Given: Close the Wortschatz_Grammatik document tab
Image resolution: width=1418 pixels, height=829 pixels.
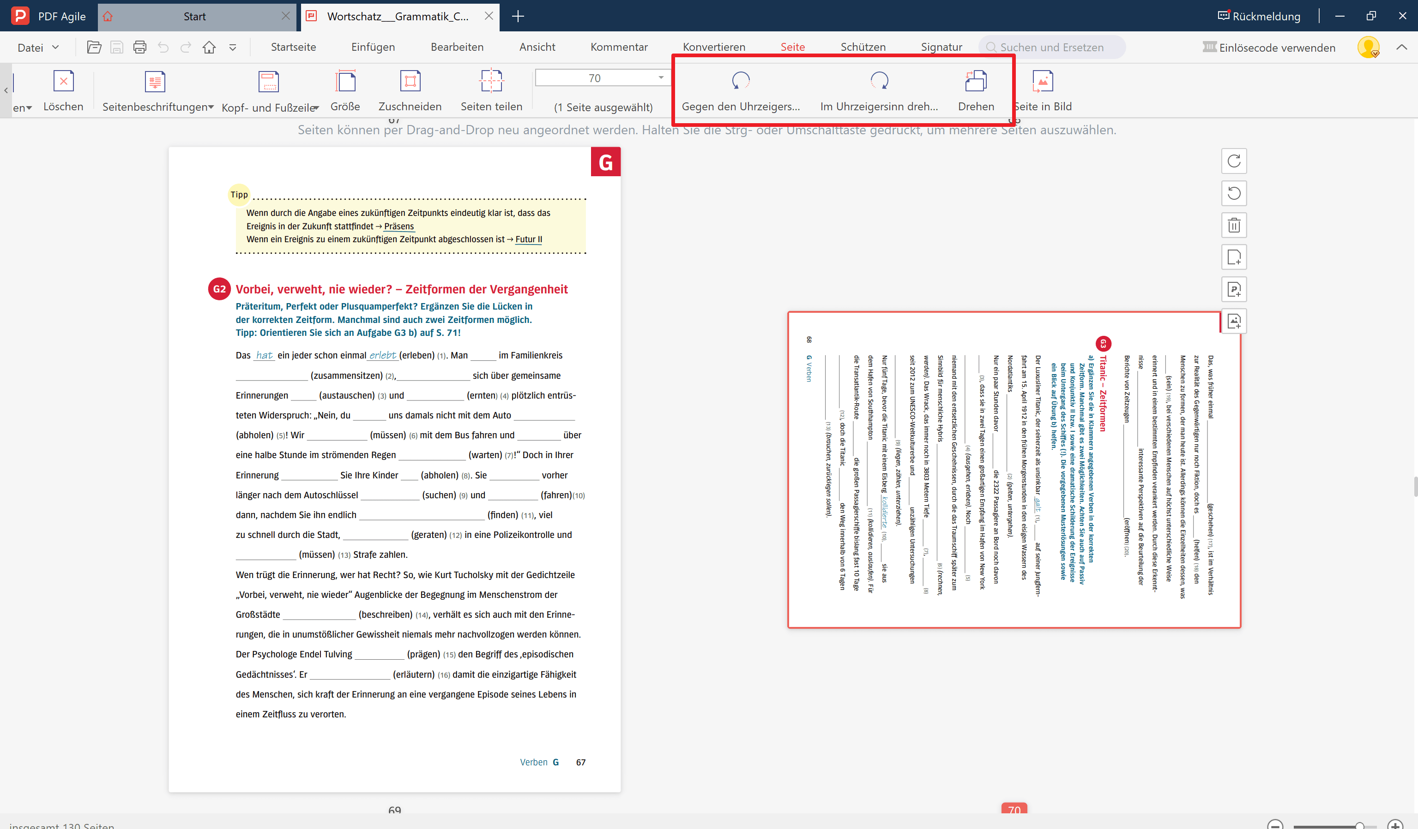Looking at the screenshot, I should (x=489, y=16).
